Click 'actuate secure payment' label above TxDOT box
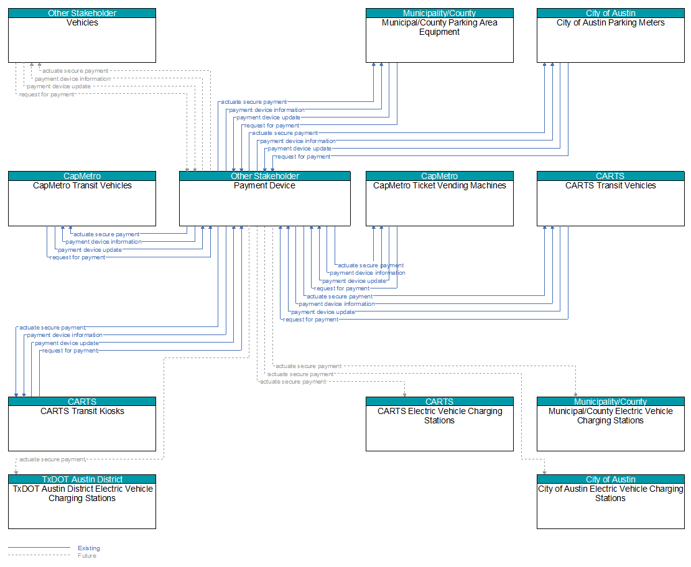Image resolution: width=691 pixels, height=567 pixels. point(52,459)
